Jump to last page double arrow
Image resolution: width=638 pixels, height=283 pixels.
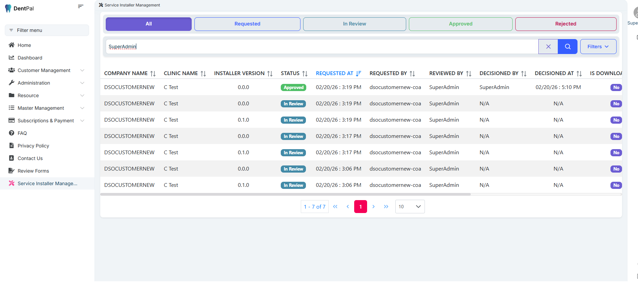click(x=386, y=207)
